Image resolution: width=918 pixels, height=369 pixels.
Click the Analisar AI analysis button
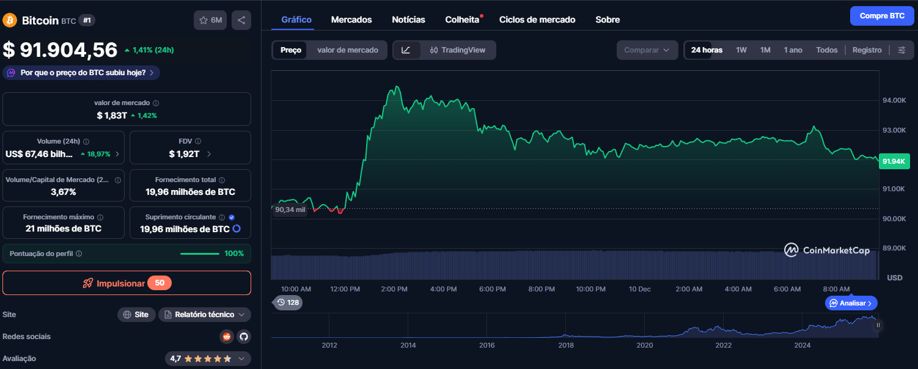(851, 302)
